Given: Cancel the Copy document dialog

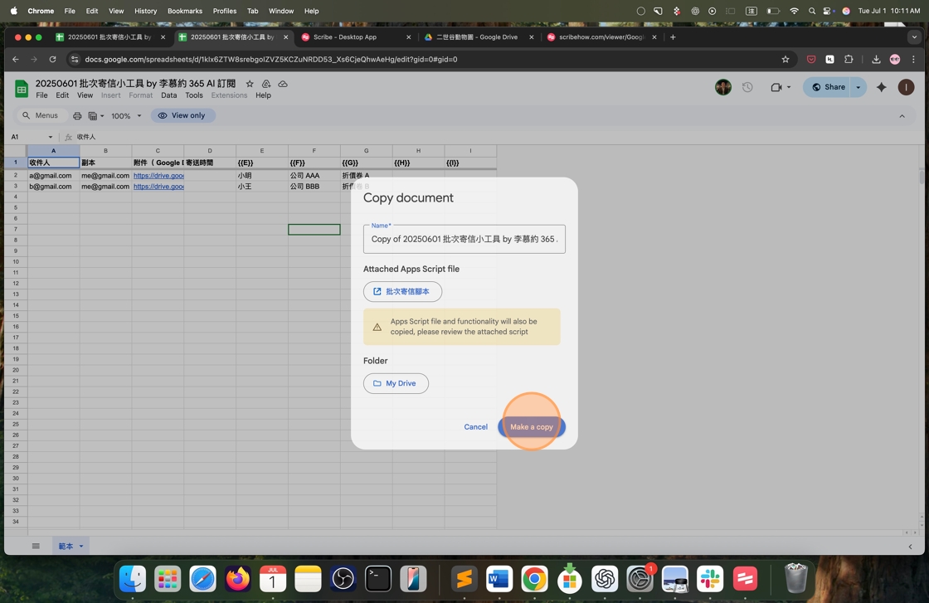Looking at the screenshot, I should 476,426.
